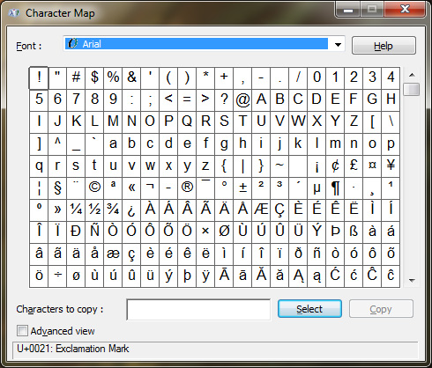Click the registered ® symbol in grid
432x368 pixels.
(187, 188)
